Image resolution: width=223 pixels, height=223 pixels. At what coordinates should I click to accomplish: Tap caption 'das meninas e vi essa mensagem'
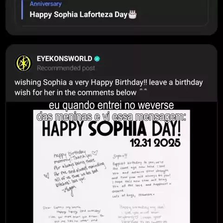coord(111,117)
